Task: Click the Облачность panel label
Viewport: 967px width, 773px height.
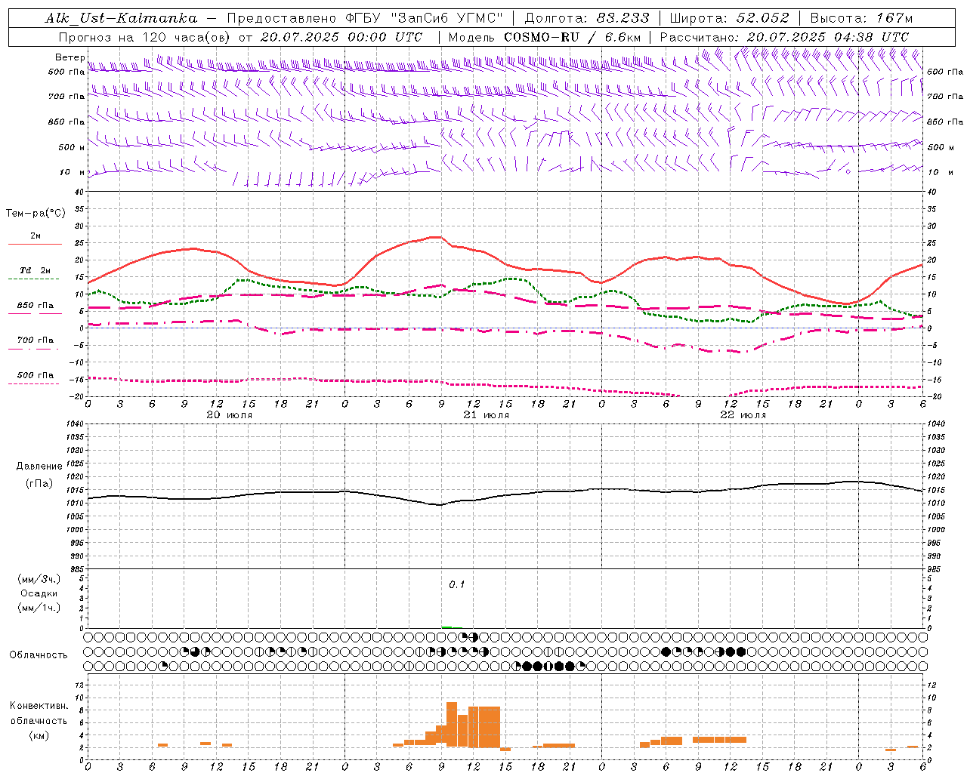Action: (39, 654)
